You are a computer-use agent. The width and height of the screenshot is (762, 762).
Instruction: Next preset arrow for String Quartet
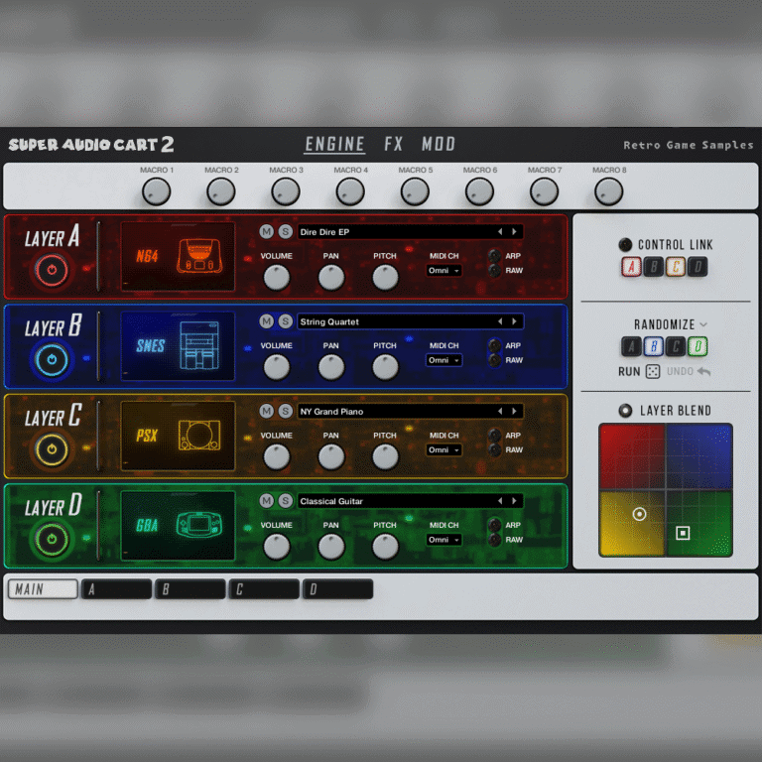coord(513,321)
